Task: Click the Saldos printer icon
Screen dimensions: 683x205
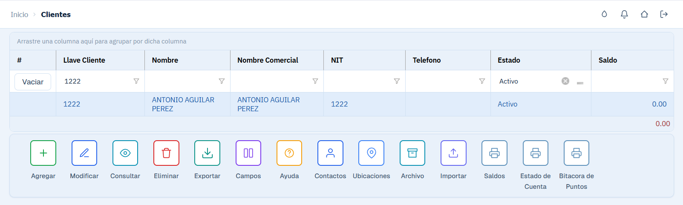Action: point(494,153)
